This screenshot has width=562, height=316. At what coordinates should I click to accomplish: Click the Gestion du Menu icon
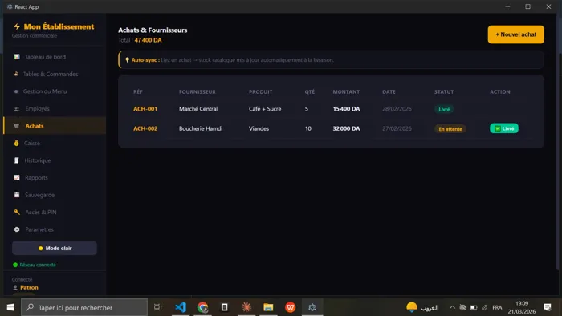coord(16,91)
